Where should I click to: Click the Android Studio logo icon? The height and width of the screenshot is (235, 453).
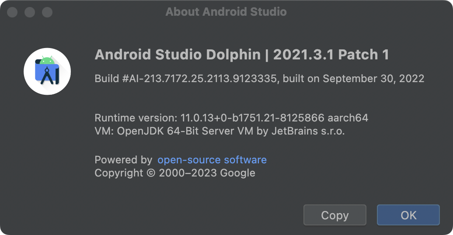(x=47, y=71)
